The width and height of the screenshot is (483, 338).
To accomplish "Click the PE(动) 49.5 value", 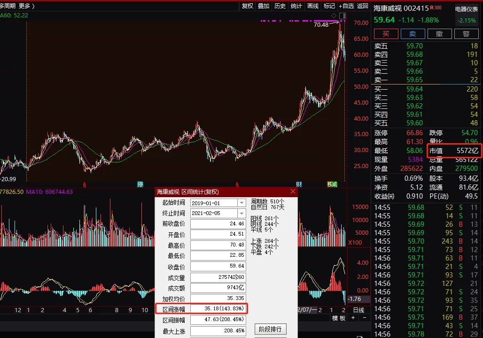I will (471, 196).
